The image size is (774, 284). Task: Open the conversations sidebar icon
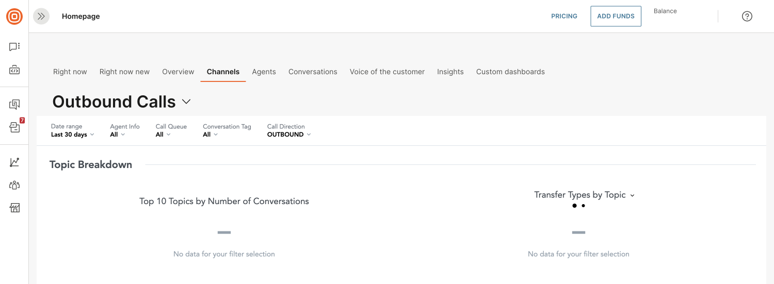click(x=14, y=105)
